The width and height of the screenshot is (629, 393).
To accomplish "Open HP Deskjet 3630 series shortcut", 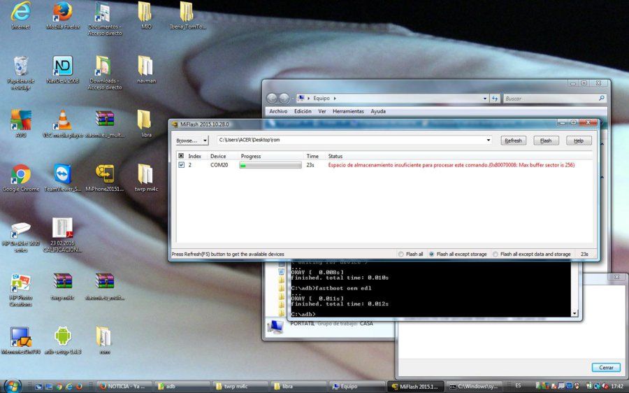I will point(20,236).
